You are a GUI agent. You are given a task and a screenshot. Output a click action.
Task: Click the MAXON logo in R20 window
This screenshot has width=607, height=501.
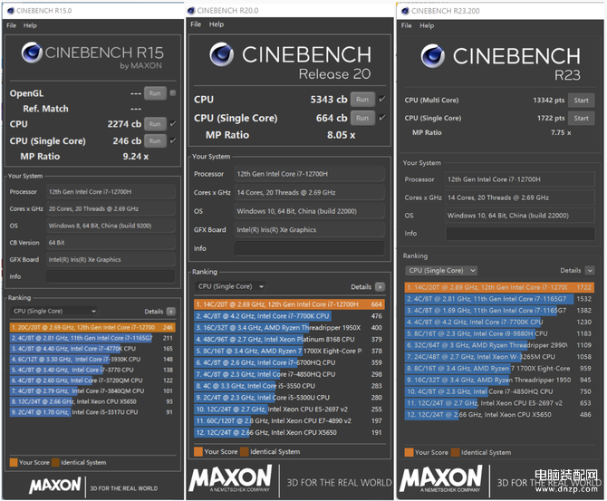231,478
